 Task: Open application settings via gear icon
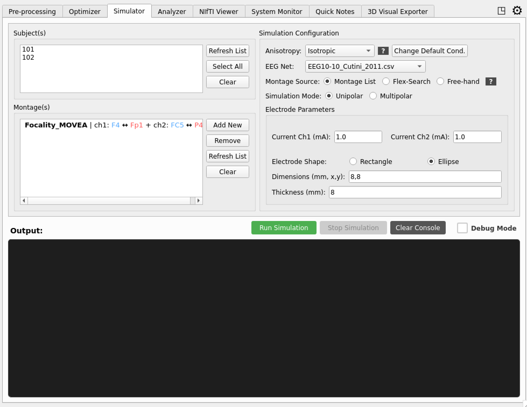click(x=517, y=11)
